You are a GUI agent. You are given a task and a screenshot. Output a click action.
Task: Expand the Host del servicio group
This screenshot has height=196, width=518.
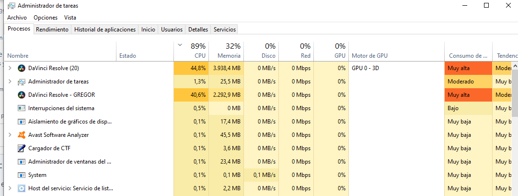coord(10,188)
